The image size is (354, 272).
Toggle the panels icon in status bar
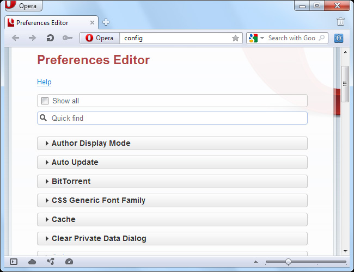(14, 262)
